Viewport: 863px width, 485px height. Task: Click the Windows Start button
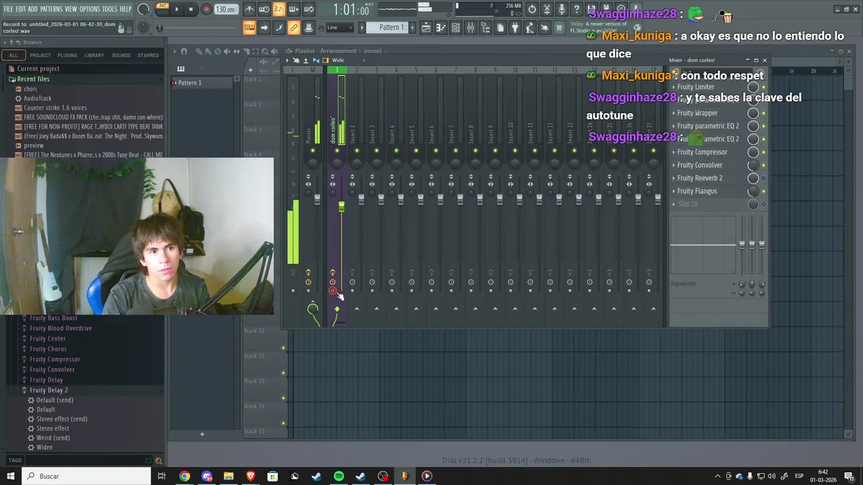pyautogui.click(x=10, y=476)
